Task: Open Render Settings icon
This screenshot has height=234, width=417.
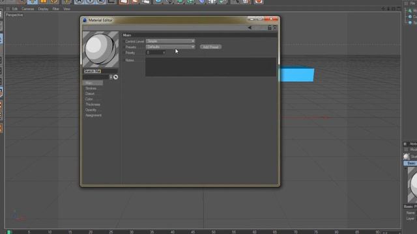Action: (x=146, y=1)
